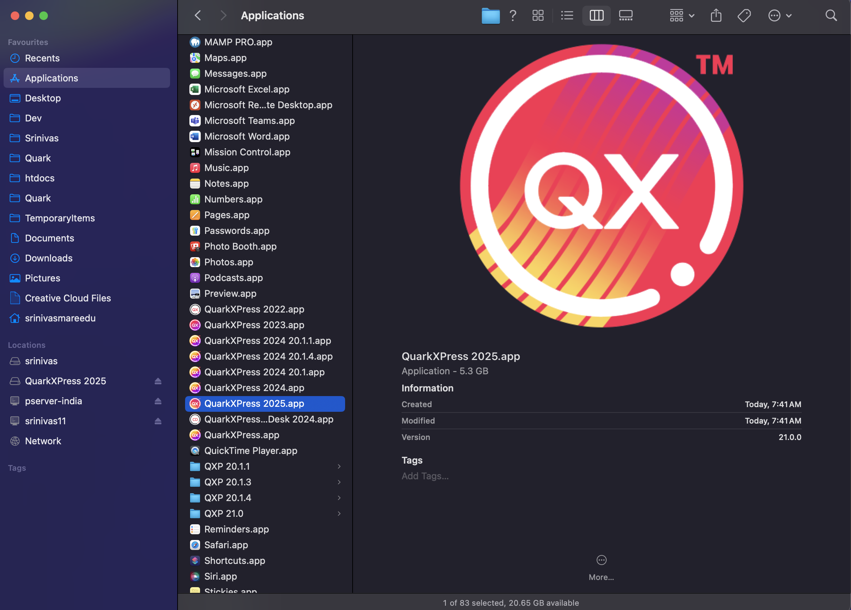851x610 pixels.
Task: Click the Add Tags field
Action: [x=425, y=476]
